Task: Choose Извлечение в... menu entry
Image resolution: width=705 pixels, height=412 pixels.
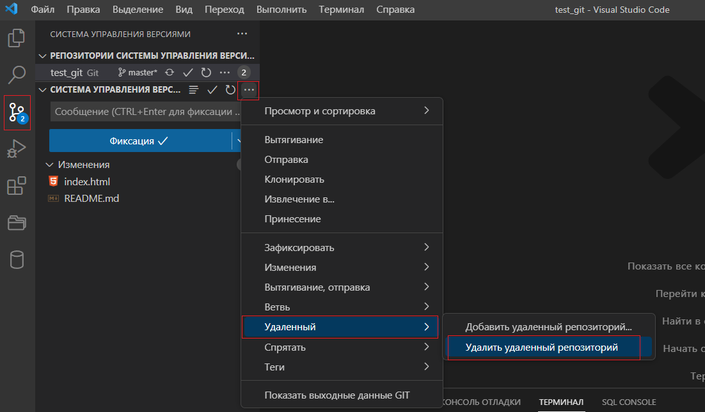Action: (342, 199)
